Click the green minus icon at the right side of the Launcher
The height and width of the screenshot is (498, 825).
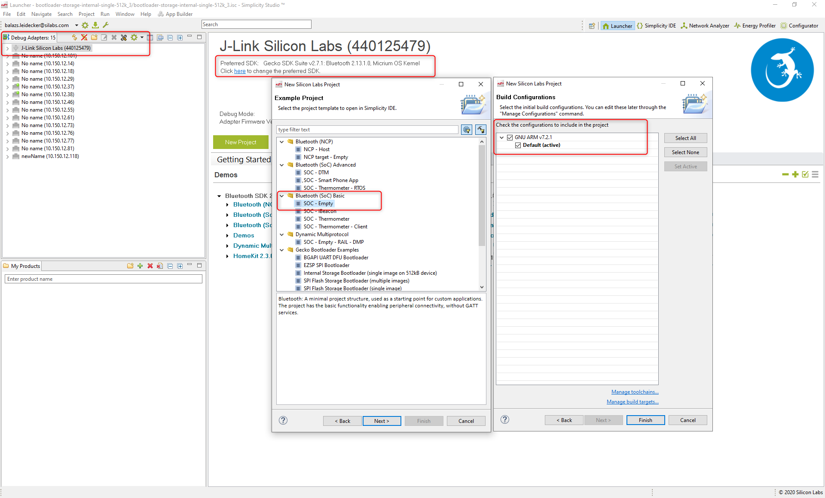pos(785,174)
